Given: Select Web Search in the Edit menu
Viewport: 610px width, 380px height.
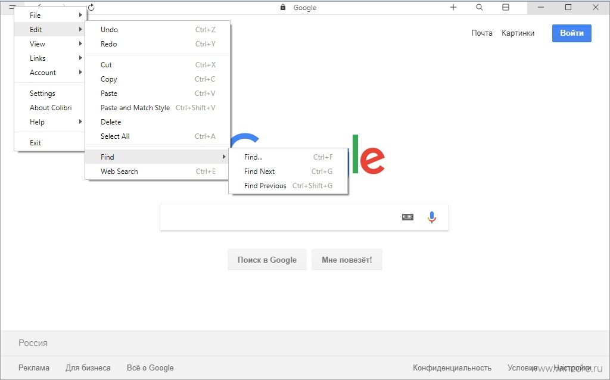Looking at the screenshot, I should click(x=157, y=172).
